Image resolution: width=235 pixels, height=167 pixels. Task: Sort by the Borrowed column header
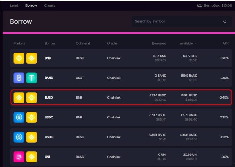159,43
